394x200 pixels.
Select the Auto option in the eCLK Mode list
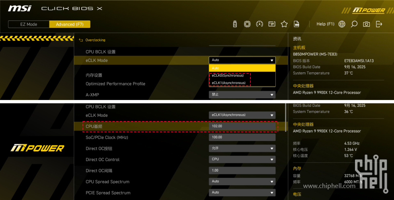coord(242,68)
